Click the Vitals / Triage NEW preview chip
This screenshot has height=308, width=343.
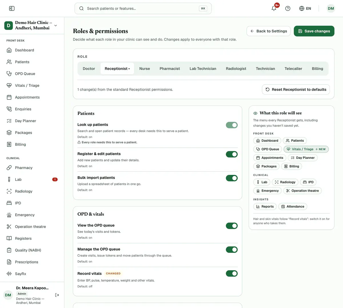(x=306, y=149)
